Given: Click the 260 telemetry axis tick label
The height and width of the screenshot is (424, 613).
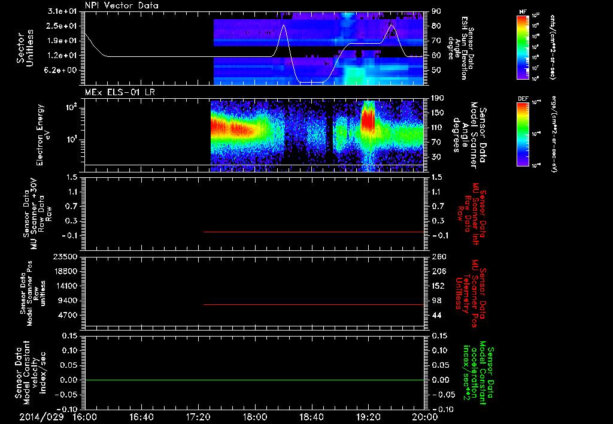Looking at the screenshot, I should click(x=439, y=256).
